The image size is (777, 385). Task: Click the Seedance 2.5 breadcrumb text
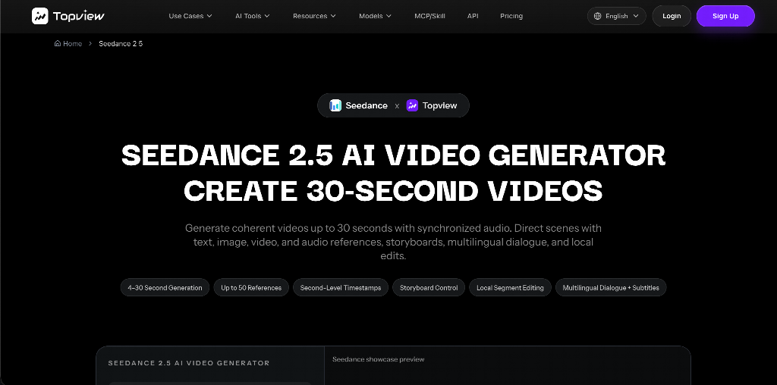pyautogui.click(x=121, y=43)
